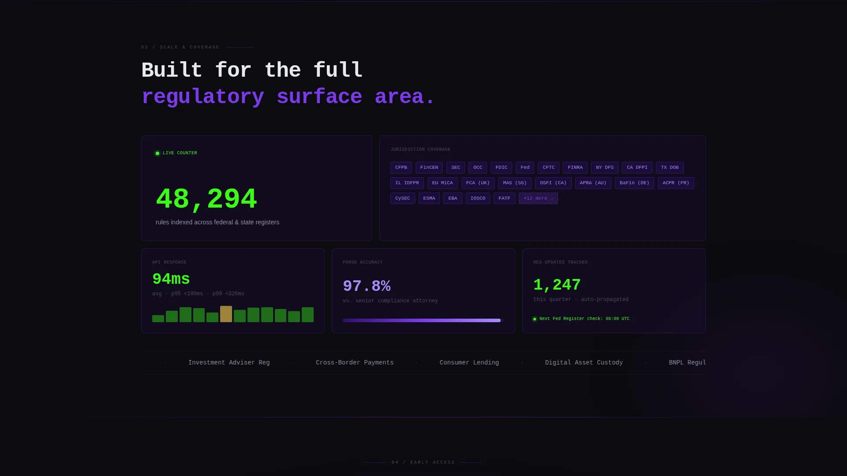Select the OSFI (CA) tag
The width and height of the screenshot is (847, 476).
553,183
